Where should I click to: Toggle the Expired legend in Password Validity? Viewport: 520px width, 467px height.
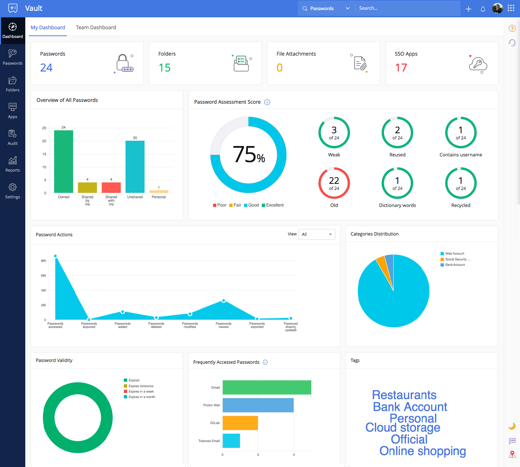(132, 380)
